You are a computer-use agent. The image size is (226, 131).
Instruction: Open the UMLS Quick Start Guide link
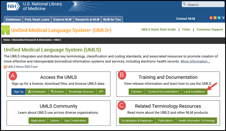(158, 29)
